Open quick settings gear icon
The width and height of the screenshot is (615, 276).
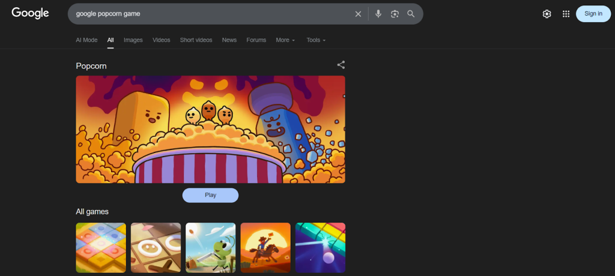[547, 14]
